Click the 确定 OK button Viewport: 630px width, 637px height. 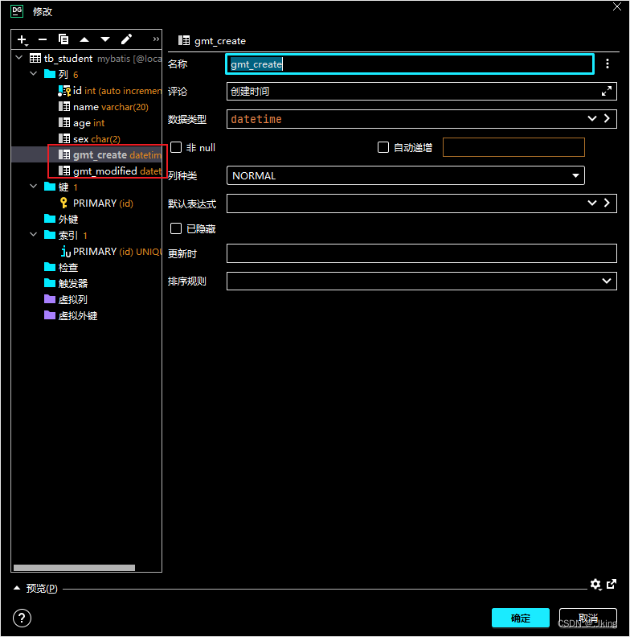pyautogui.click(x=521, y=618)
